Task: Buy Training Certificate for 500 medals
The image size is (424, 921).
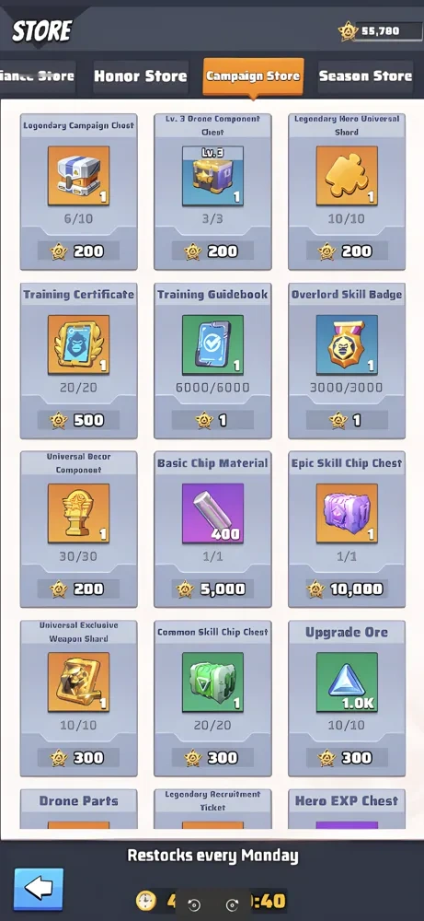Action: point(78,420)
